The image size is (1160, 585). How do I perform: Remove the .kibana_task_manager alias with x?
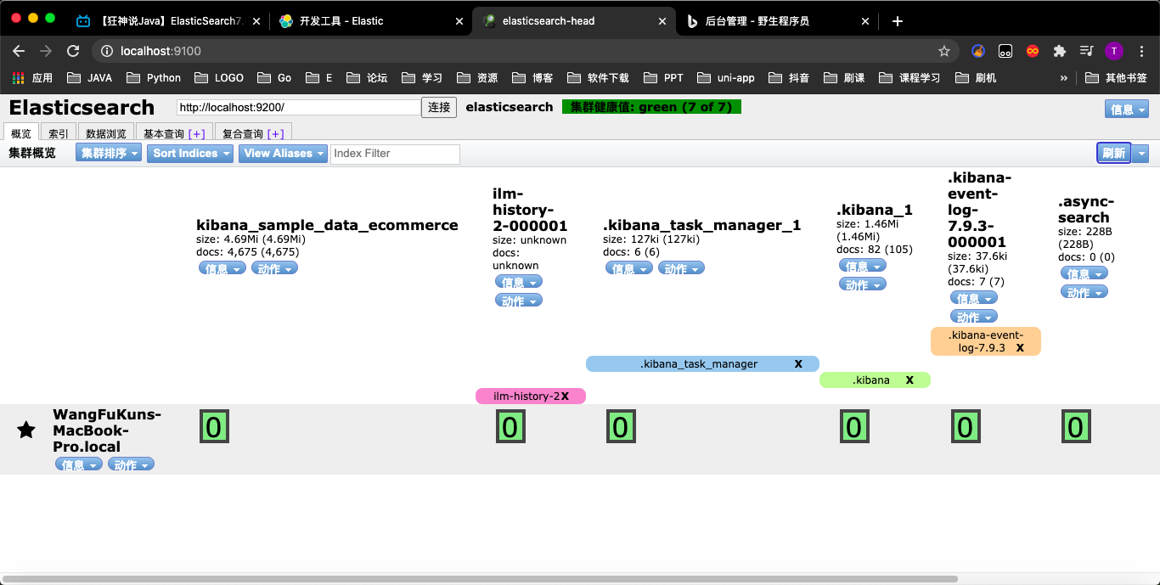(798, 363)
